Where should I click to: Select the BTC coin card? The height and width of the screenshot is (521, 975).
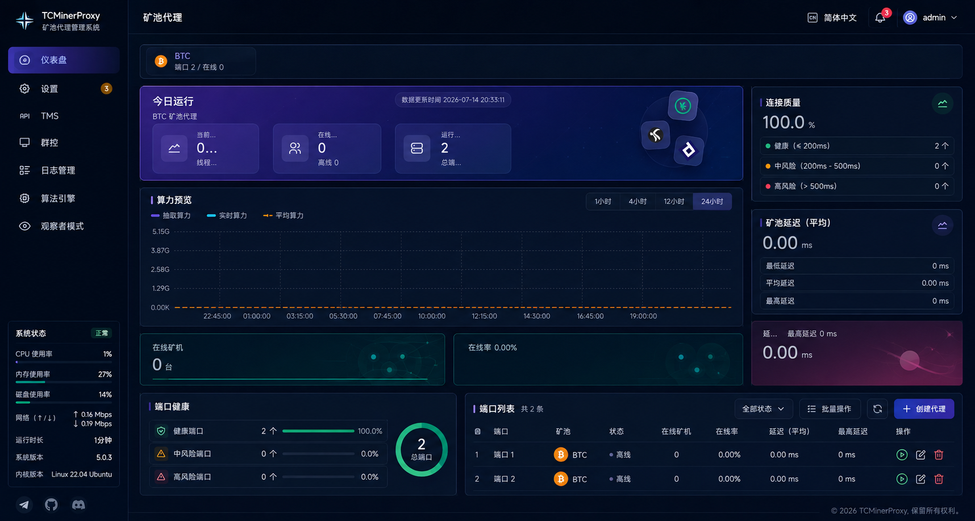(x=201, y=61)
